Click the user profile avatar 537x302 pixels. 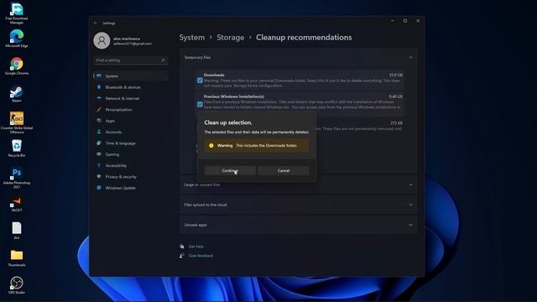coord(102,40)
